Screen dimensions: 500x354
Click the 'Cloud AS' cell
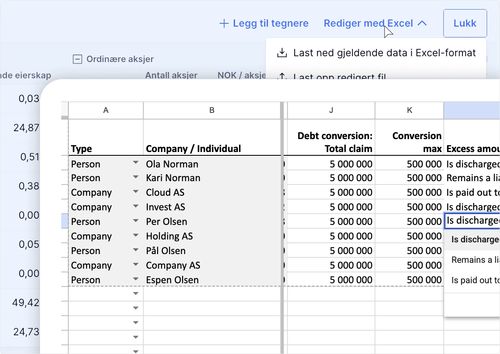pos(212,192)
